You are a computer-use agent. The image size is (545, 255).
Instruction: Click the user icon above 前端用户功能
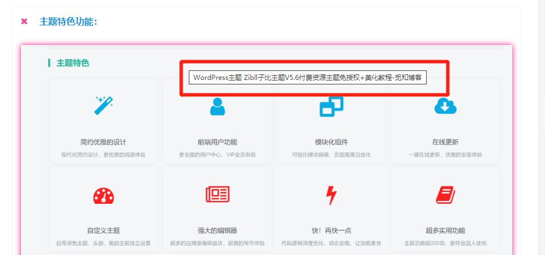coord(218,106)
